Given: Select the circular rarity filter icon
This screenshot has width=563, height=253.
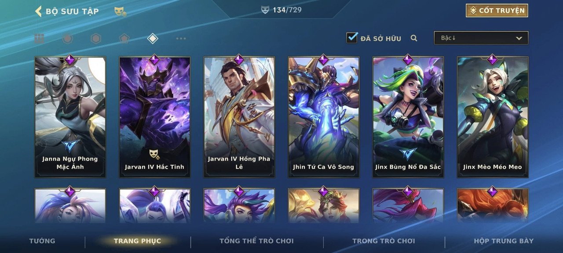Looking at the screenshot, I should [x=67, y=39].
